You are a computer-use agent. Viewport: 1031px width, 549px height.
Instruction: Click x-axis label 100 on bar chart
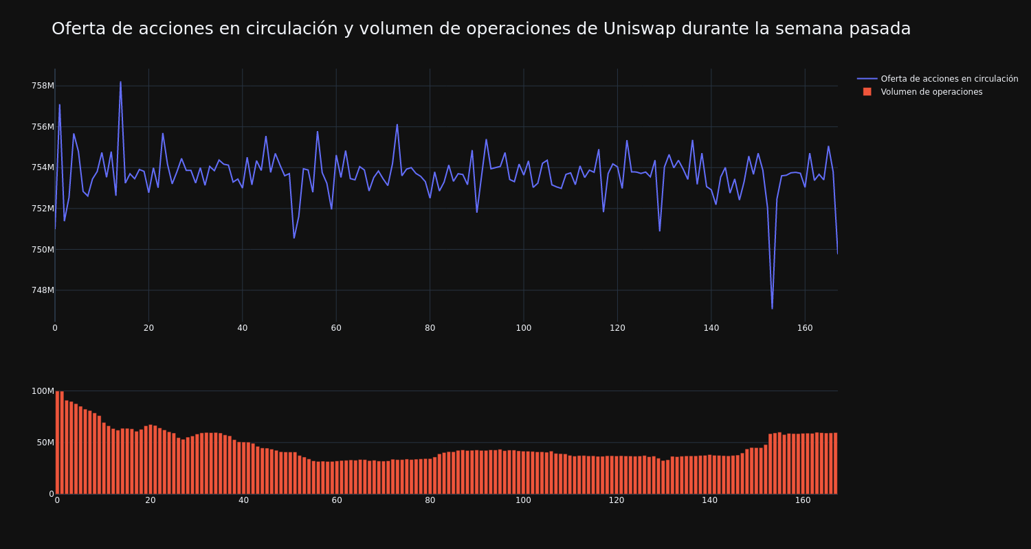click(x=523, y=500)
